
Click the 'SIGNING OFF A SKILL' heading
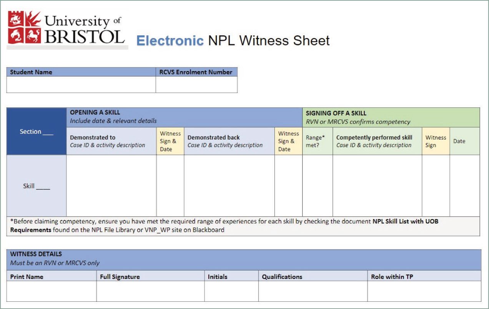pyautogui.click(x=336, y=113)
